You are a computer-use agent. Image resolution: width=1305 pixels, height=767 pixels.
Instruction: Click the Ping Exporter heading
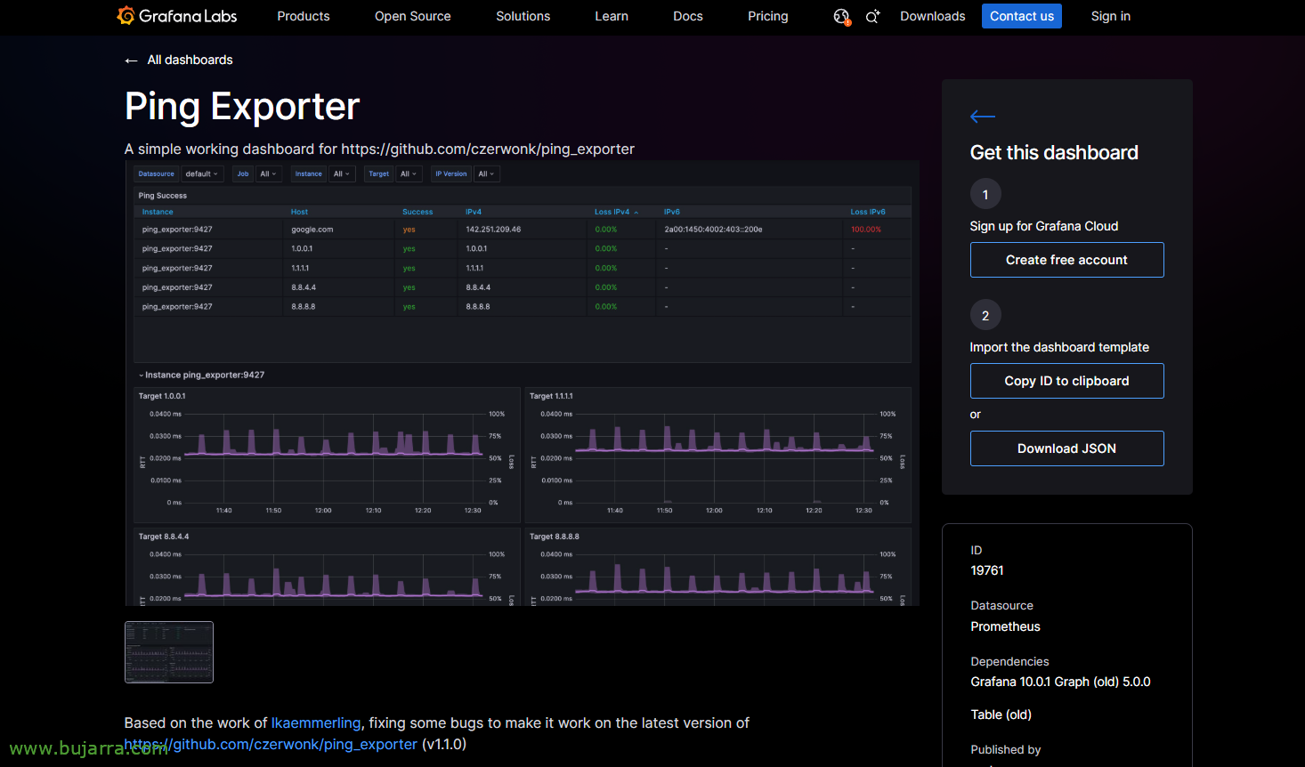(242, 107)
